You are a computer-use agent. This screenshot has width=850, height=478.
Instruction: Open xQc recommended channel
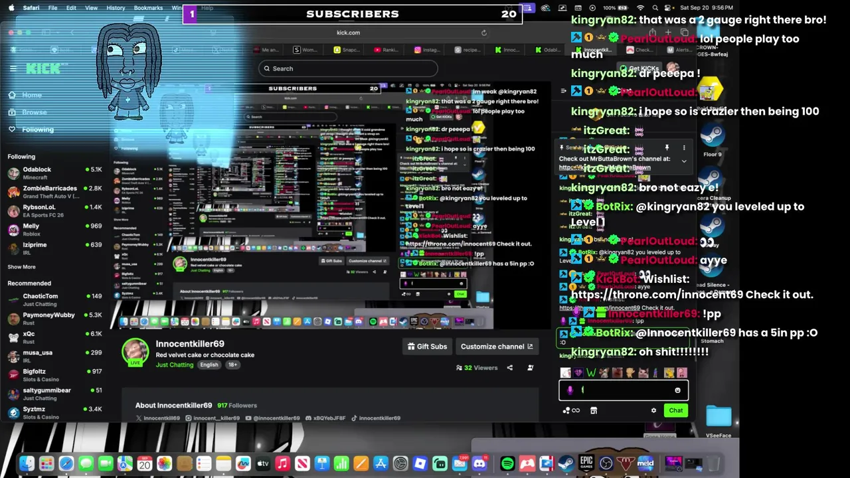click(54, 338)
